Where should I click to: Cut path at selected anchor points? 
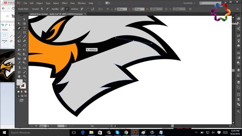[x=93, y=9]
